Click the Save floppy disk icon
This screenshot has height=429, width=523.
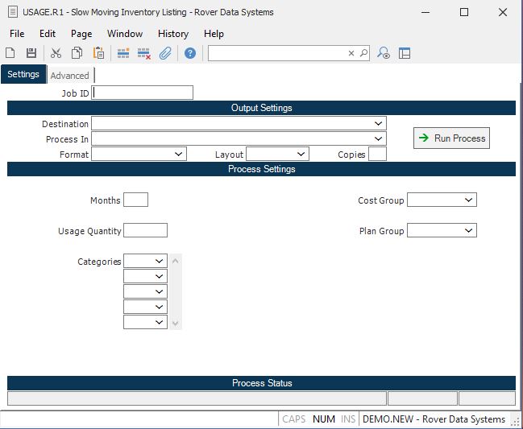point(31,53)
